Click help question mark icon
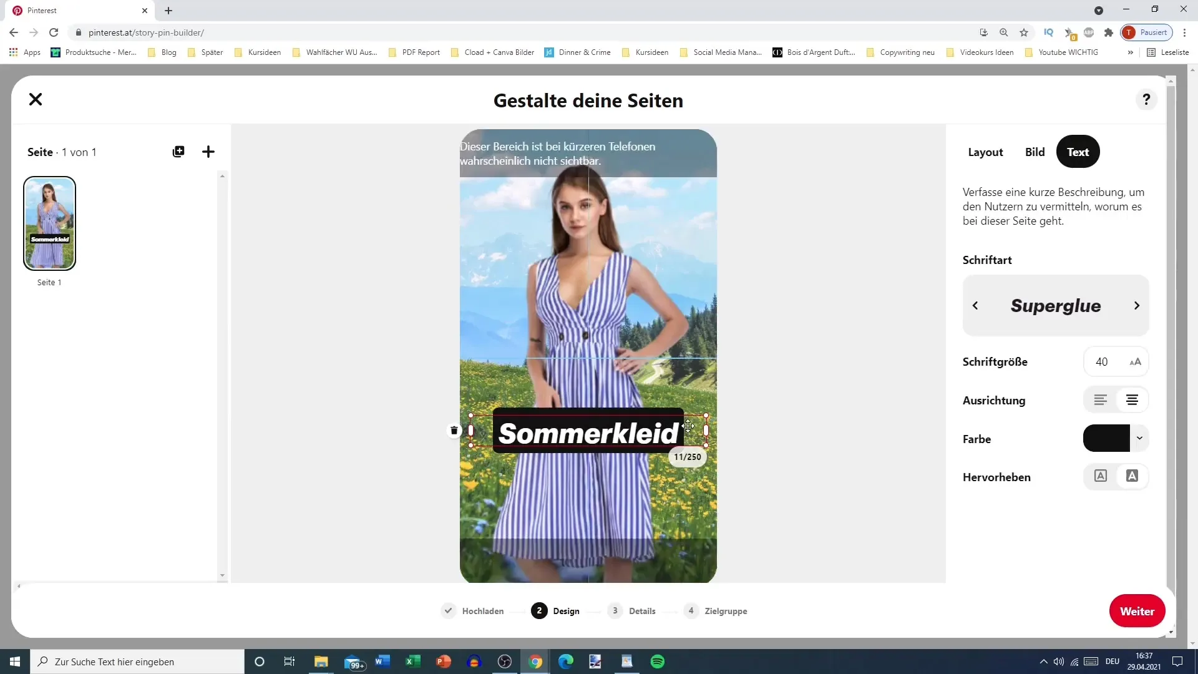This screenshot has height=674, width=1198. pyautogui.click(x=1147, y=100)
